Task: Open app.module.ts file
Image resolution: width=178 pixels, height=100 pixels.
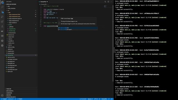Action: tap(13, 23)
